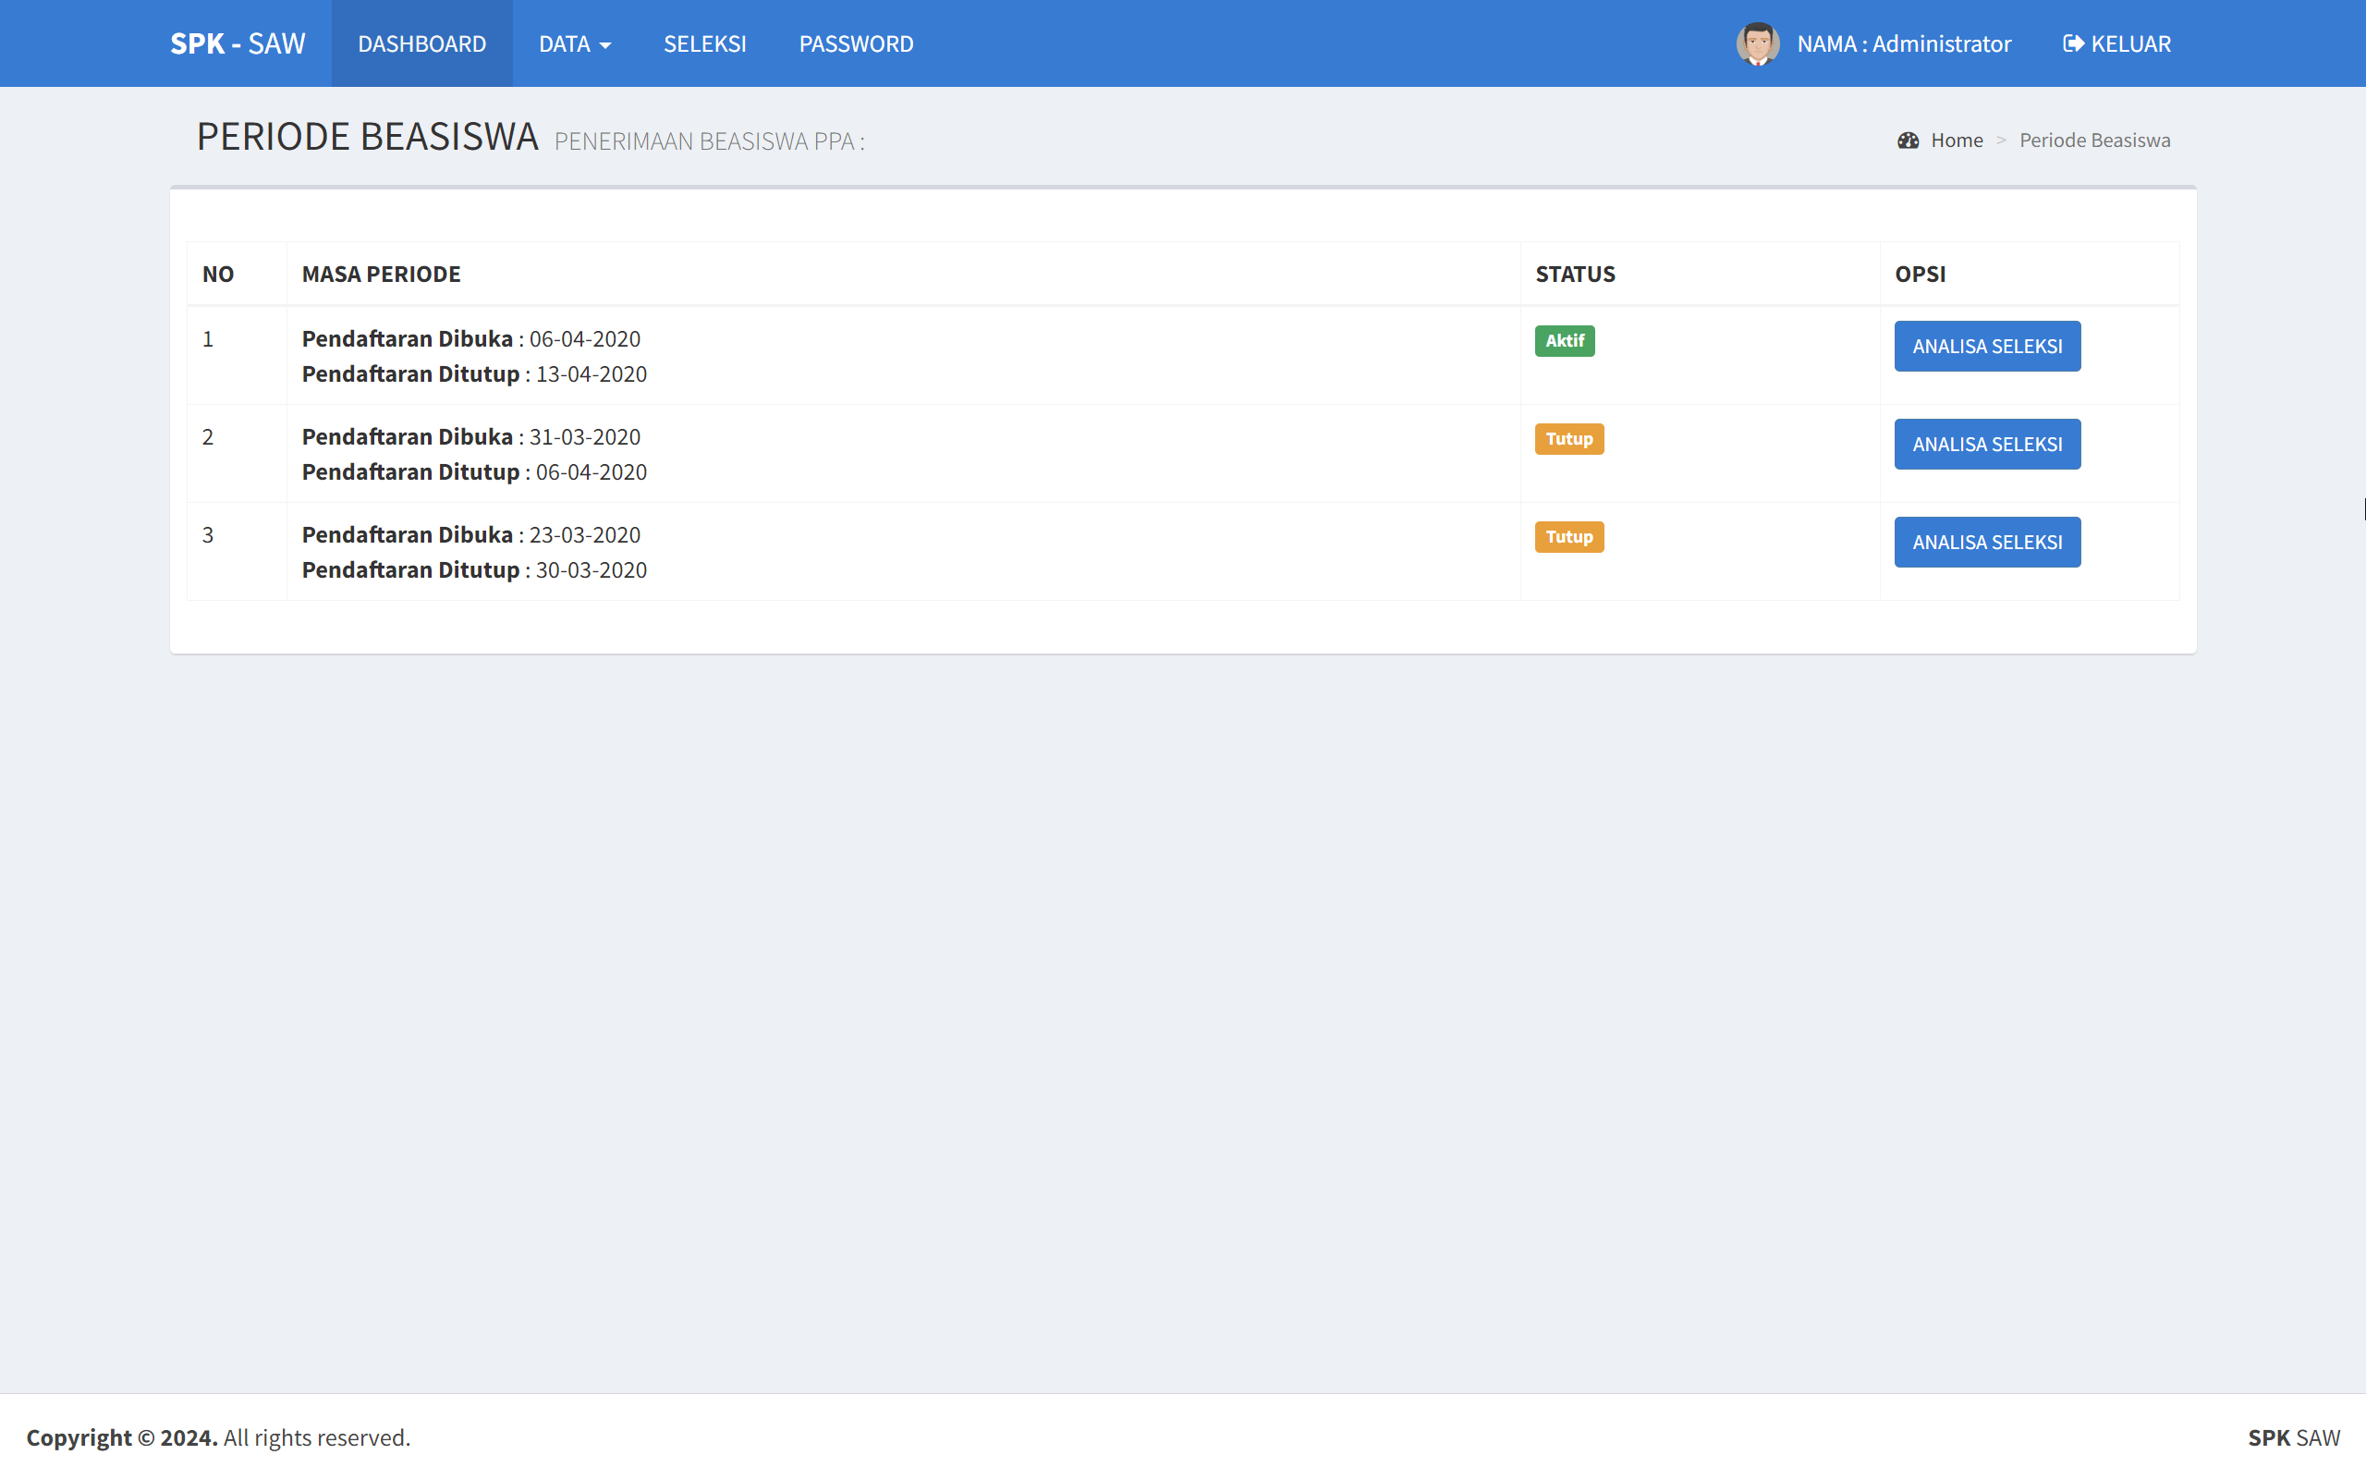Click the Periode Beasiswa breadcrumb
Image resolution: width=2366 pixels, height=1479 pixels.
tap(2093, 140)
